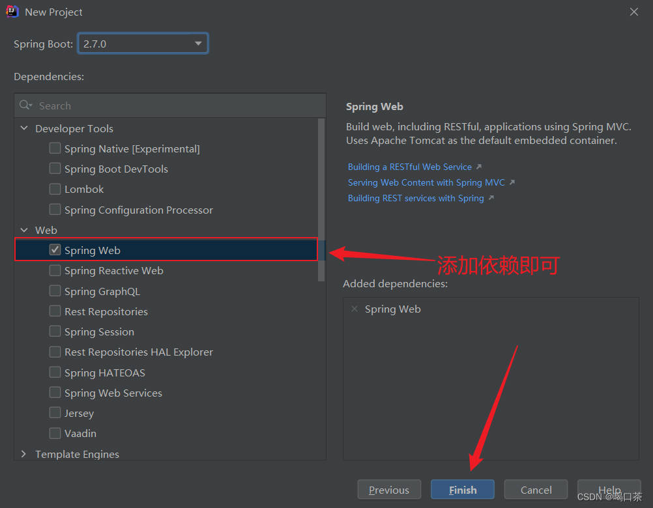The image size is (653, 508).
Task: Tick the Spring GraphQL checkbox
Action: [55, 291]
